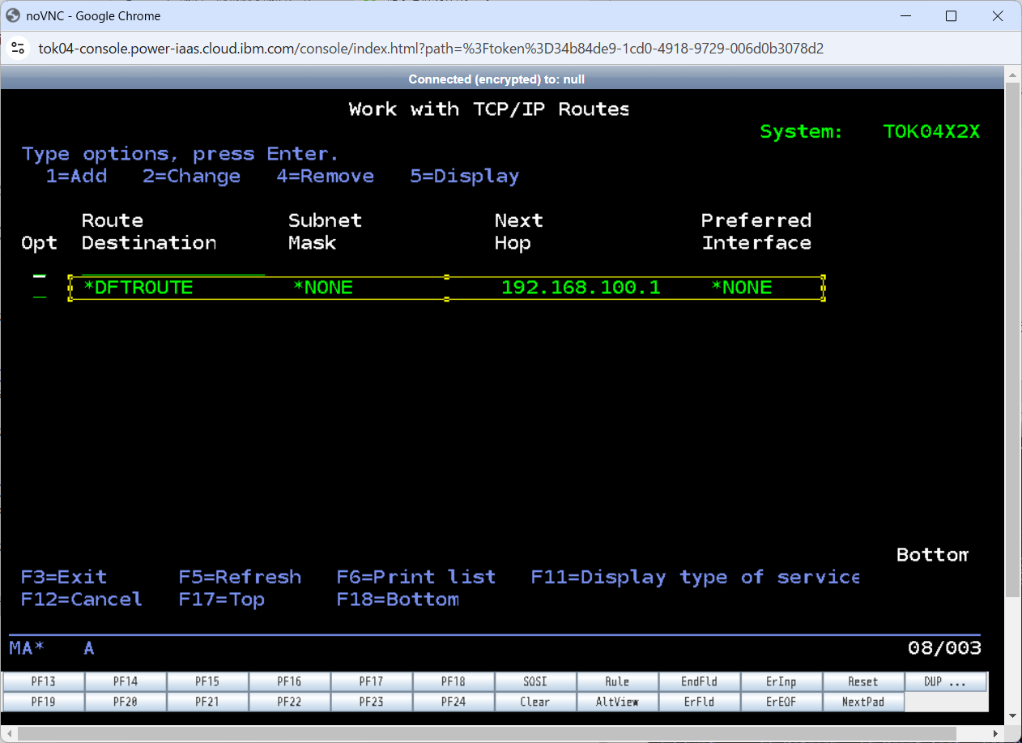Click the PF17 keypad button

coord(372,681)
